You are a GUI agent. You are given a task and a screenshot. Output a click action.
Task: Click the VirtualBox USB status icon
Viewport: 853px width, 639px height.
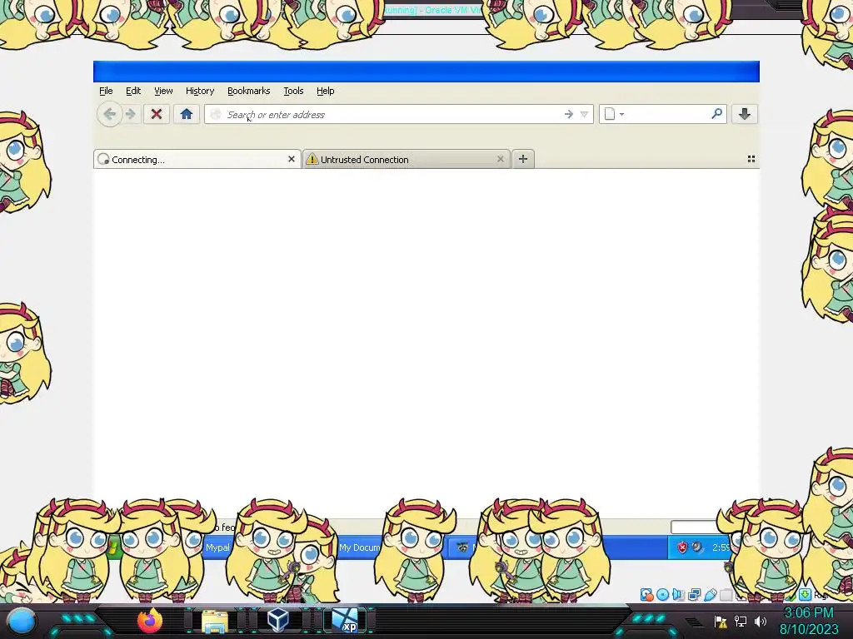[x=710, y=595]
